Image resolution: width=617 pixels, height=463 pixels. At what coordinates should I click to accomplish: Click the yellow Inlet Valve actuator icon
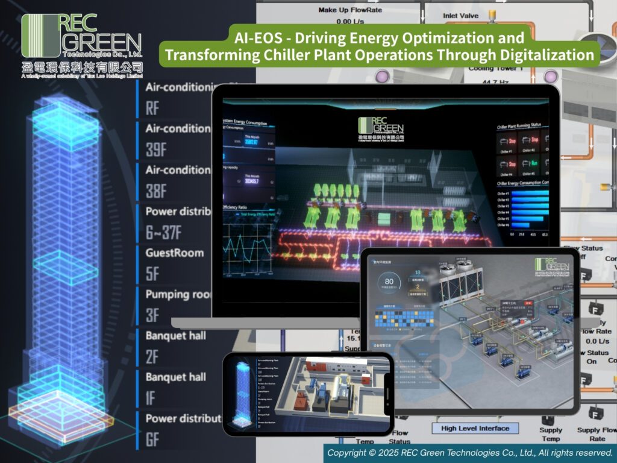tap(492, 15)
